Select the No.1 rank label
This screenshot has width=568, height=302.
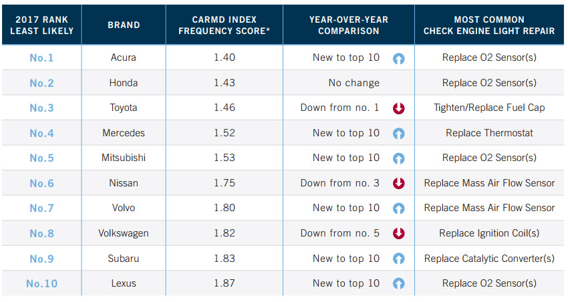click(41, 58)
